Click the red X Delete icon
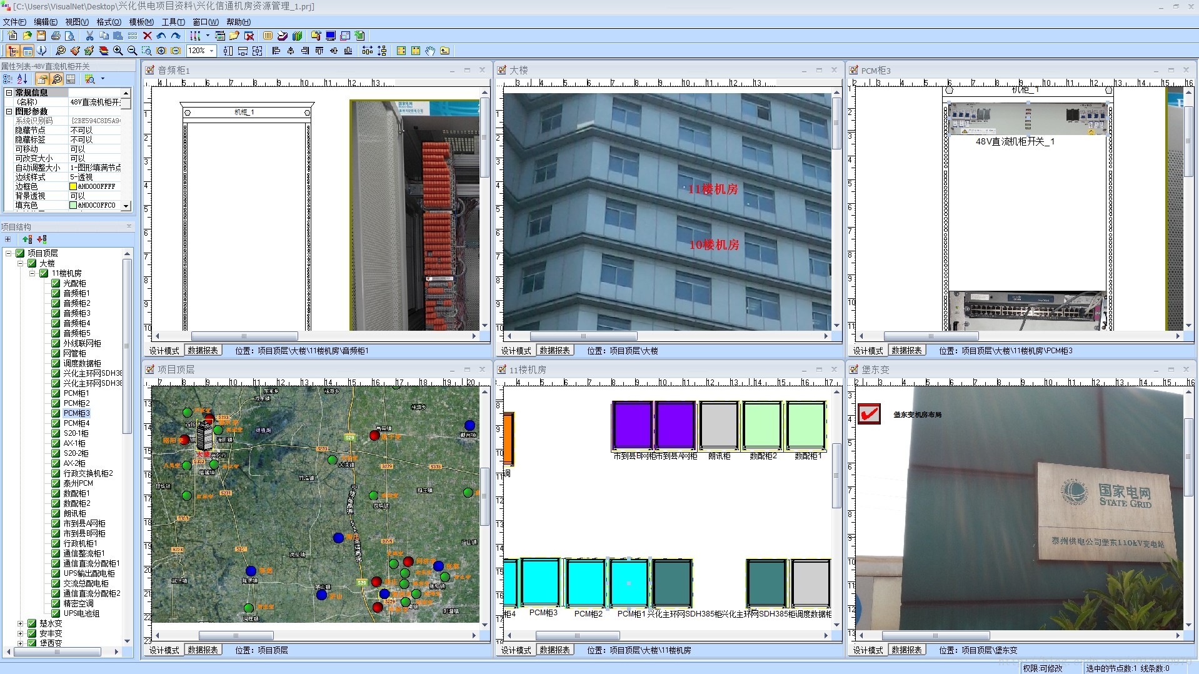Viewport: 1199px width, 674px height. [148, 36]
